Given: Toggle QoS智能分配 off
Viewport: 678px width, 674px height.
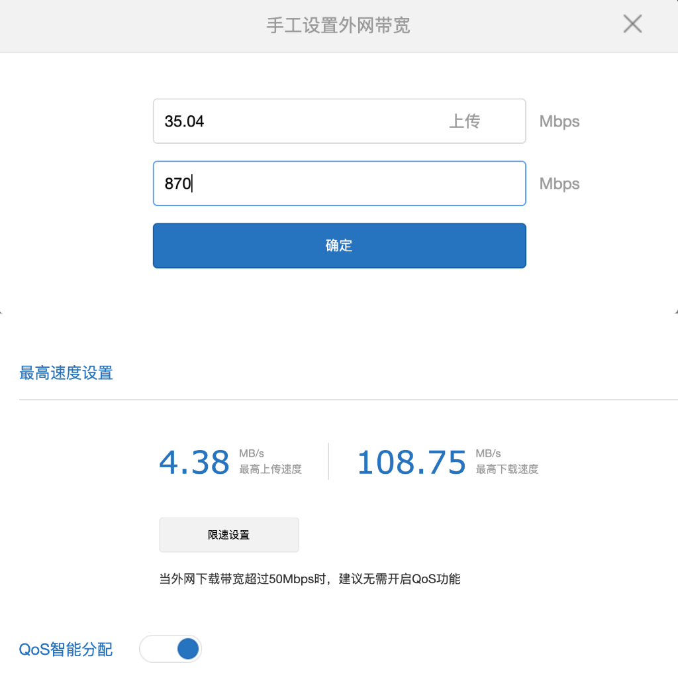Looking at the screenshot, I should (x=170, y=649).
